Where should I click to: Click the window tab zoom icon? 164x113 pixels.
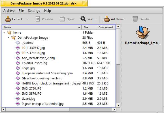point(84,3)
